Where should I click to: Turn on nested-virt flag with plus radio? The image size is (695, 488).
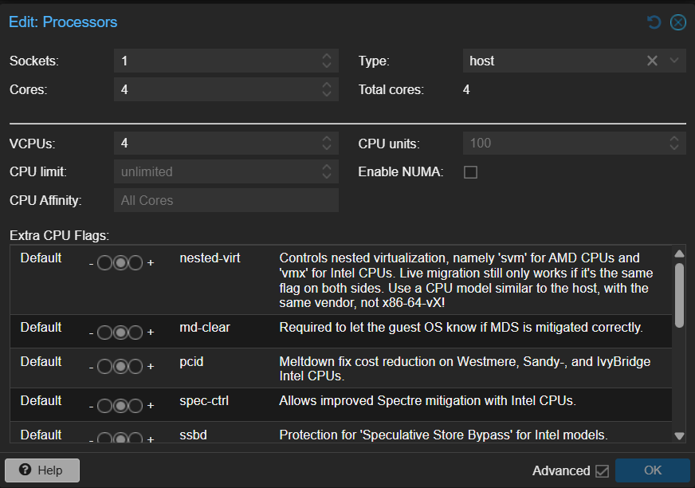[135, 263]
